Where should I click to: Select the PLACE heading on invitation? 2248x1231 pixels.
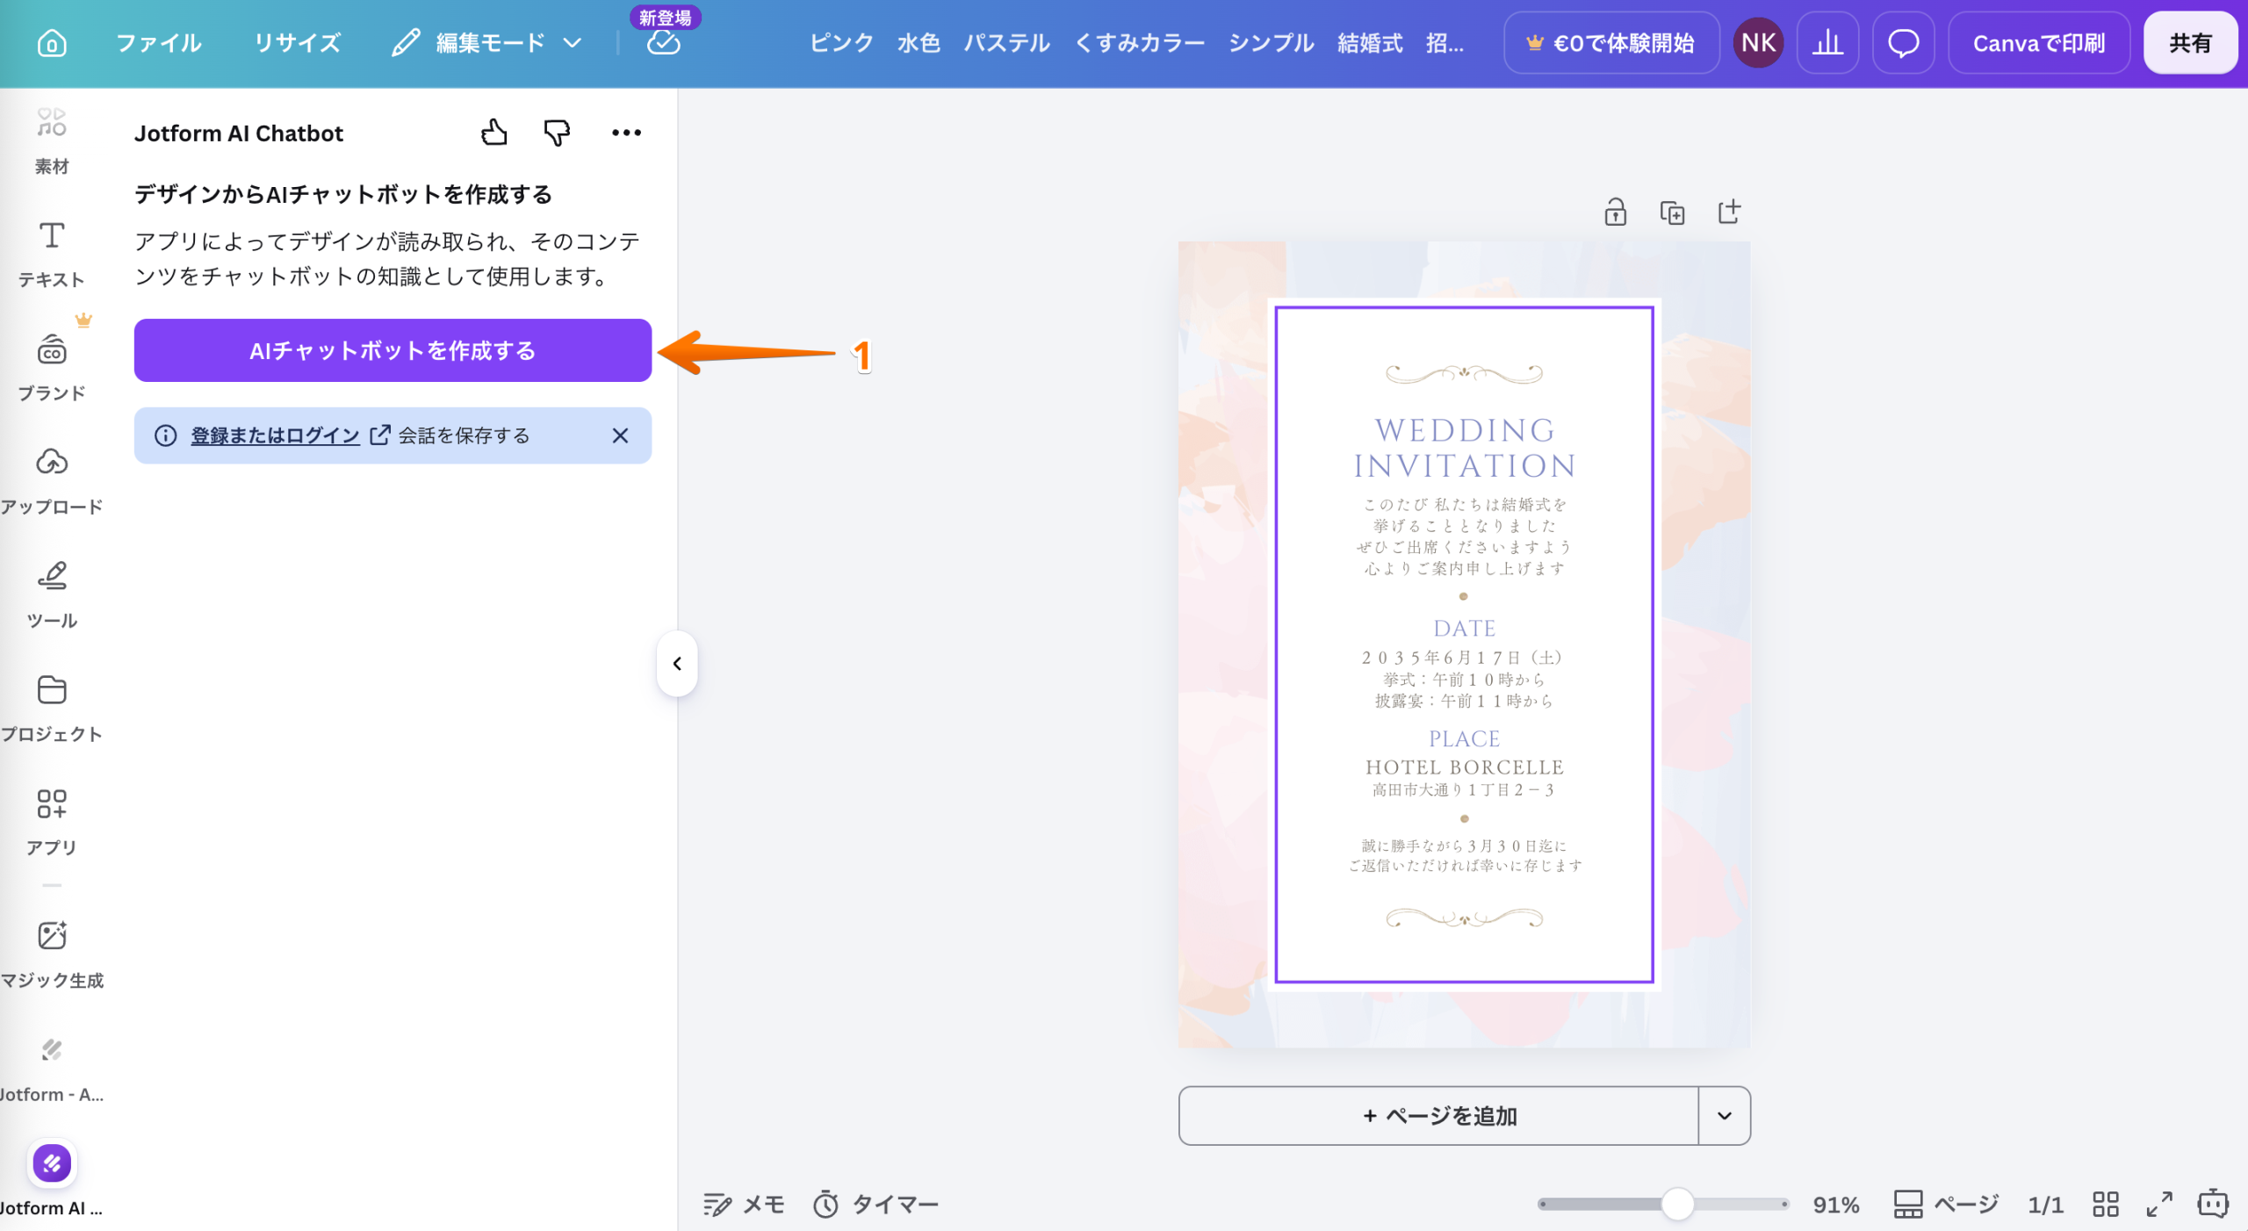[x=1464, y=739]
